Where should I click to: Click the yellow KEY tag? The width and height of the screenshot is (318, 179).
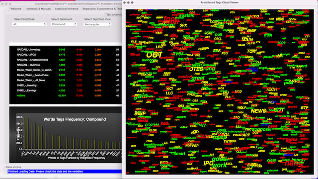(195, 131)
